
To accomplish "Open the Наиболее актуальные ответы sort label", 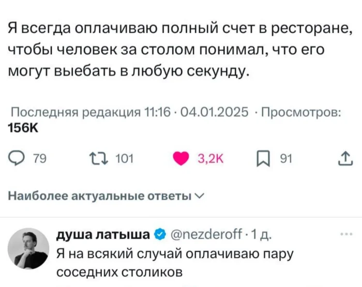I will pos(100,196).
